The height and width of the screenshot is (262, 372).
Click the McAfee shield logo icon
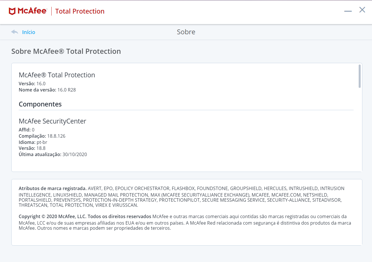(x=12, y=11)
